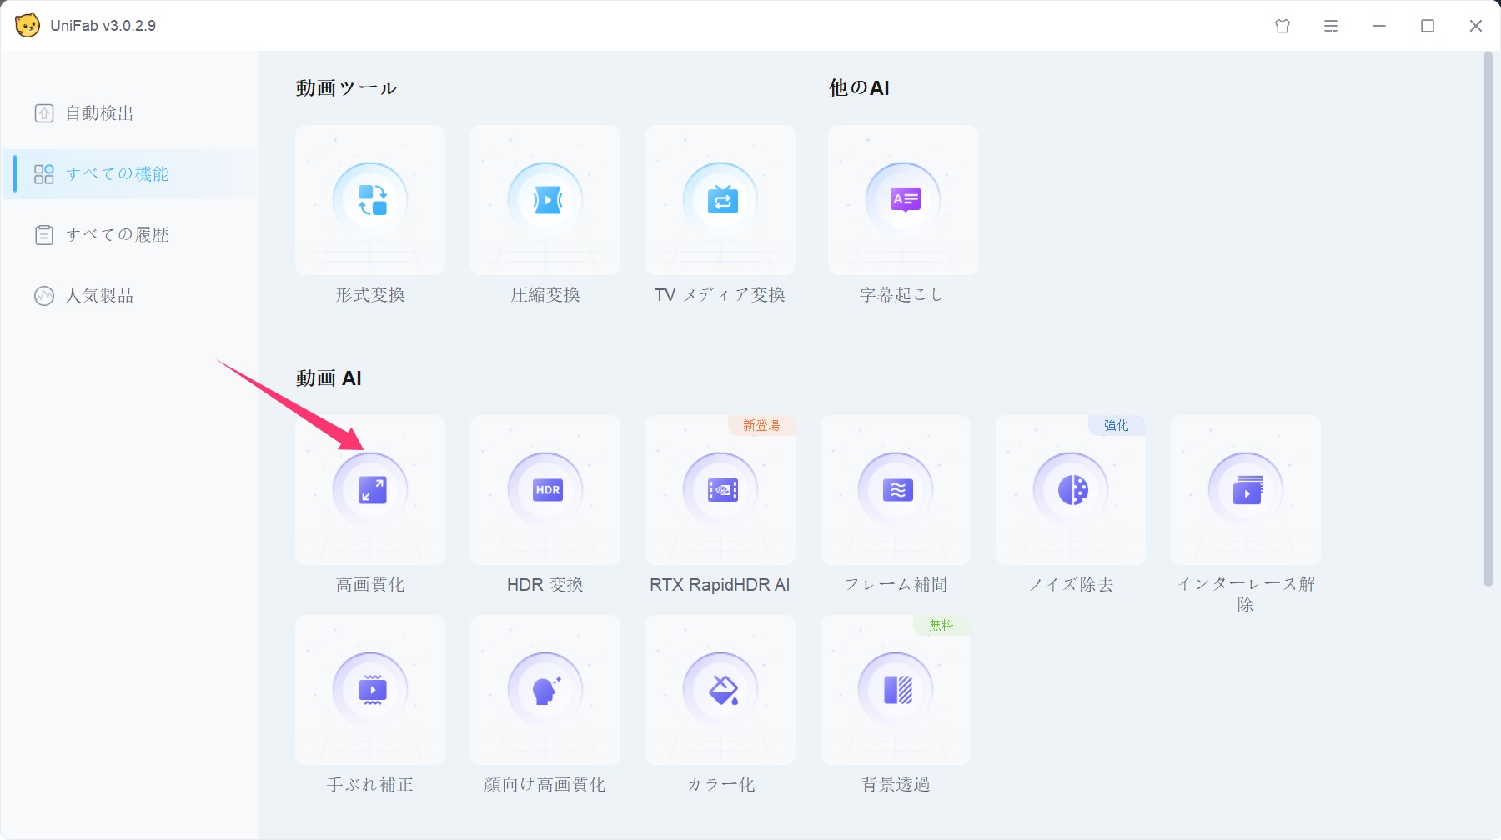
Task: Select the ノイズ除去 denoise tool
Action: [x=1070, y=490]
